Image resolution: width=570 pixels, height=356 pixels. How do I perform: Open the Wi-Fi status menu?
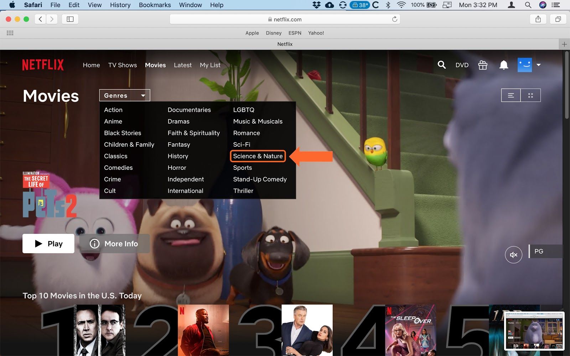pyautogui.click(x=401, y=5)
